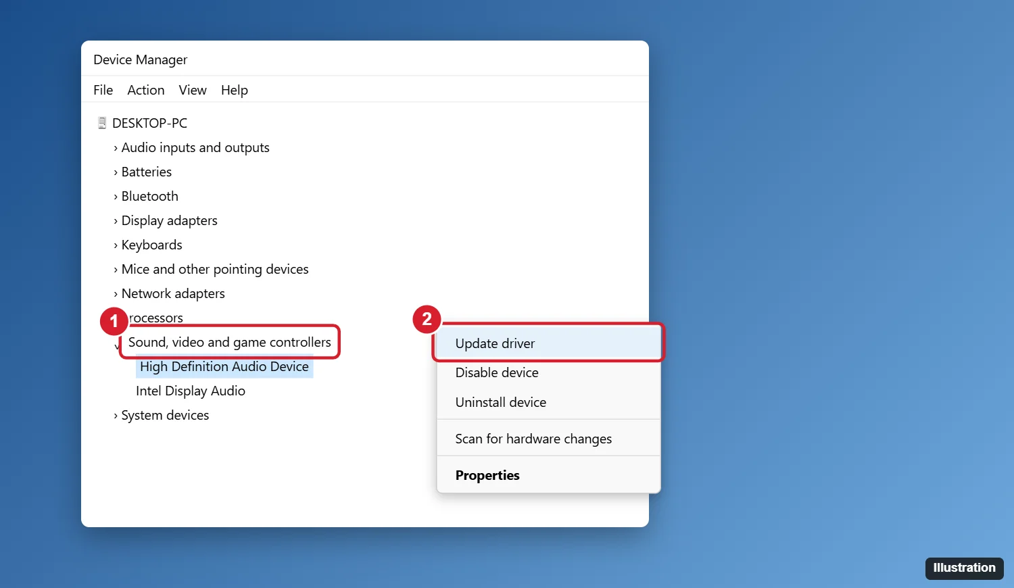Click the Device Manager window title

click(141, 59)
